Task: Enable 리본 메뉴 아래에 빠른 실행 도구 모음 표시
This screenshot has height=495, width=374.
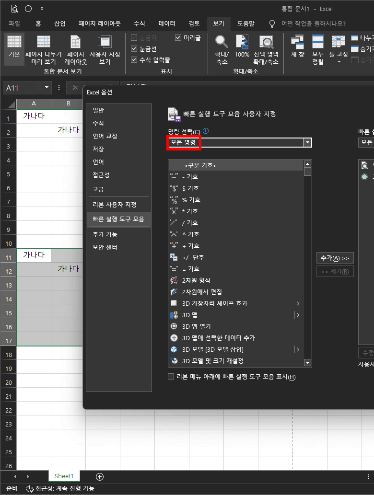Action: [x=171, y=376]
